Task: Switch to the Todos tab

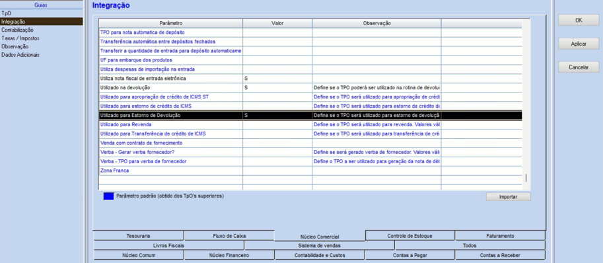Action: tap(470, 245)
